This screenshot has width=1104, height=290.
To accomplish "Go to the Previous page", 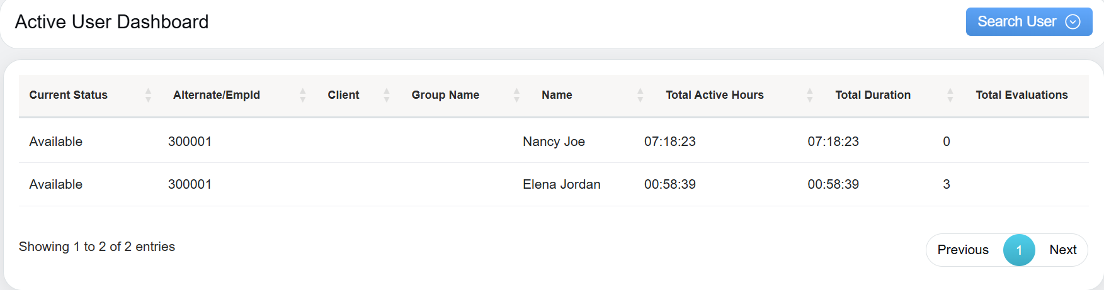I will 962,250.
